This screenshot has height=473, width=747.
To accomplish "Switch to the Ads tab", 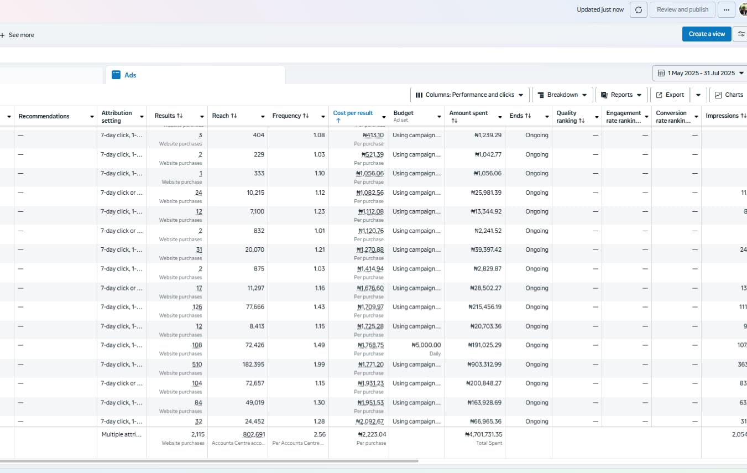I will point(130,75).
